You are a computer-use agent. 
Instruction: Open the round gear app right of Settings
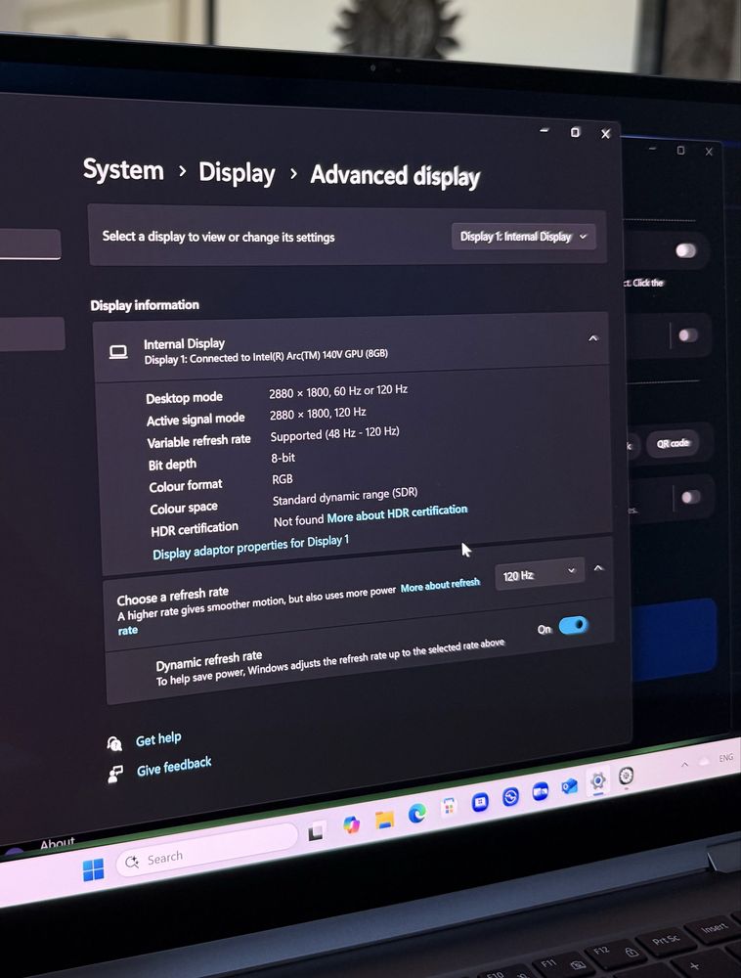pos(627,776)
